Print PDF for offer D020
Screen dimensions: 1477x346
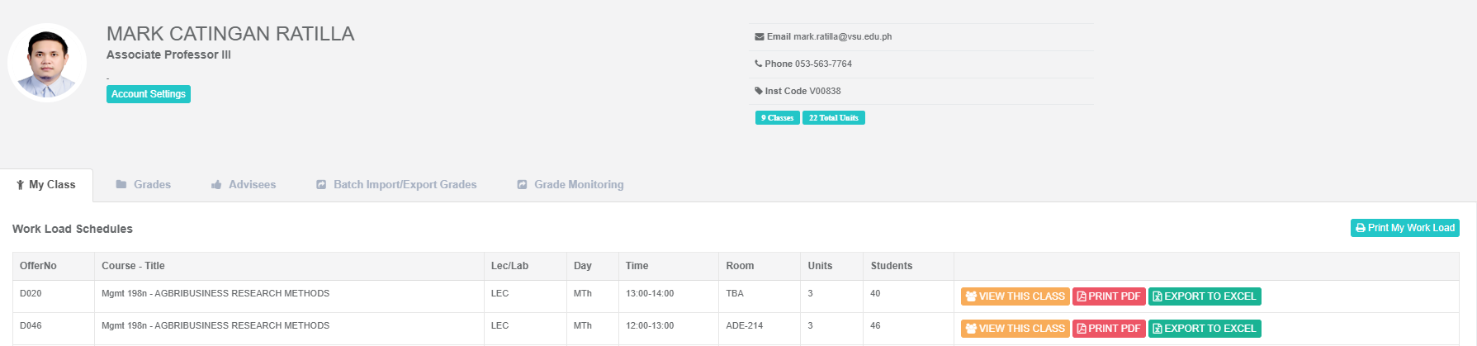coord(1108,296)
